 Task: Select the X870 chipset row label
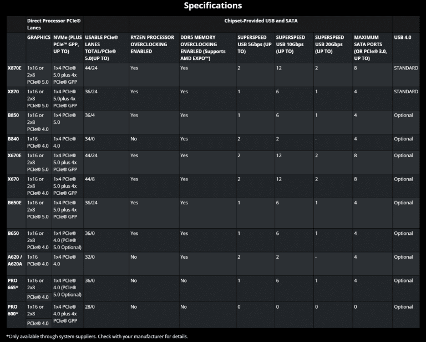(x=13, y=92)
